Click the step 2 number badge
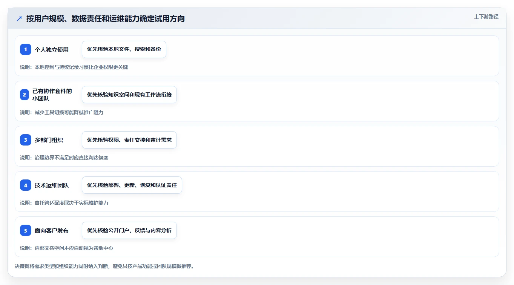Image resolution: width=514 pixels, height=285 pixels. tap(25, 95)
